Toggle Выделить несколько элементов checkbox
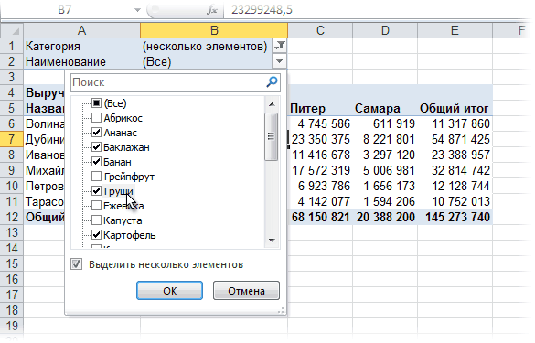 tap(77, 264)
